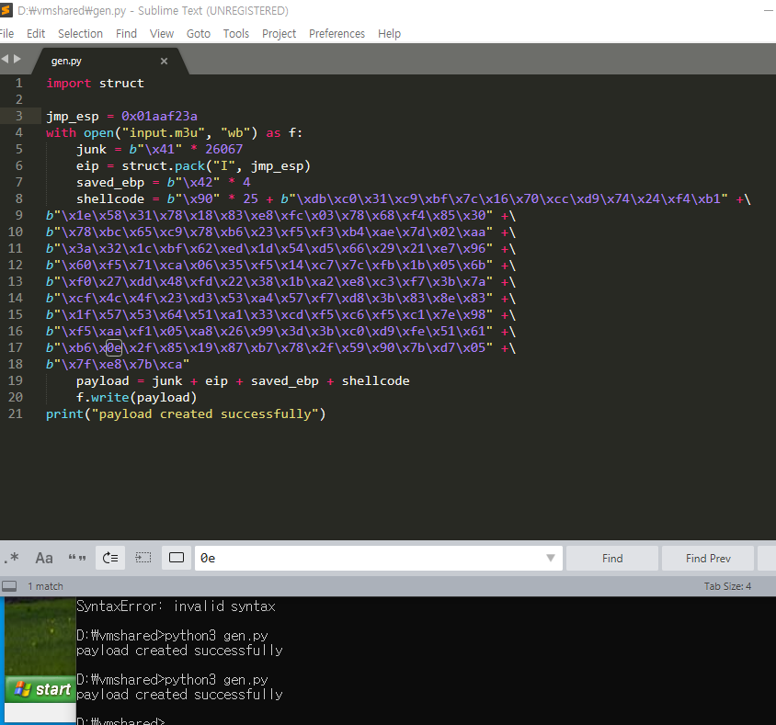Viewport: 776px width, 725px height.
Task: Open the File menu
Action: pyautogui.click(x=6, y=34)
